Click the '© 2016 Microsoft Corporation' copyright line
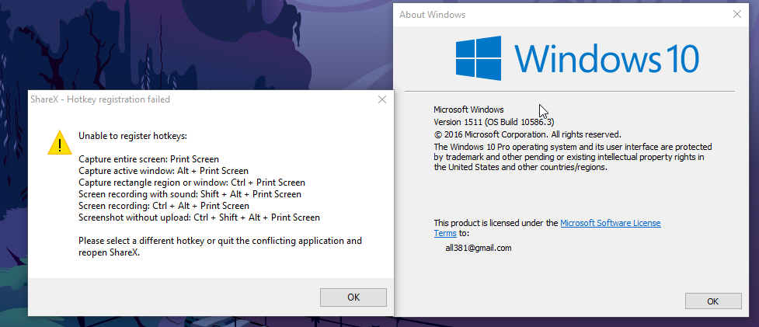The image size is (759, 327). pos(527,134)
